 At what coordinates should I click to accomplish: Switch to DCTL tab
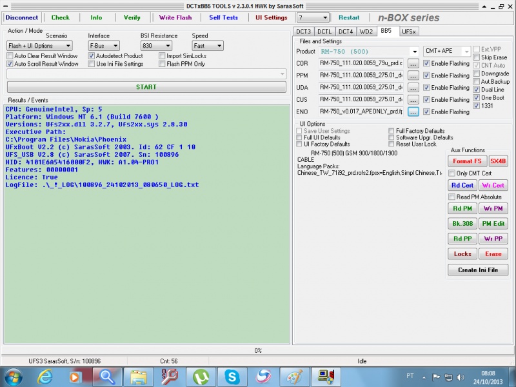click(324, 32)
